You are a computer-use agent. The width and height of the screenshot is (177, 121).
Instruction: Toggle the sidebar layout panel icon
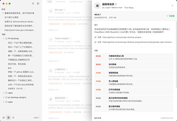38,4
